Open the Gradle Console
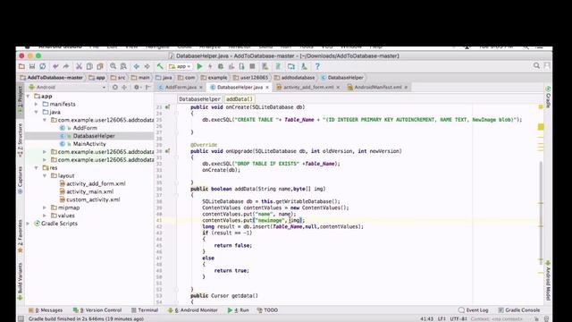572x322 pixels. [x=518, y=310]
